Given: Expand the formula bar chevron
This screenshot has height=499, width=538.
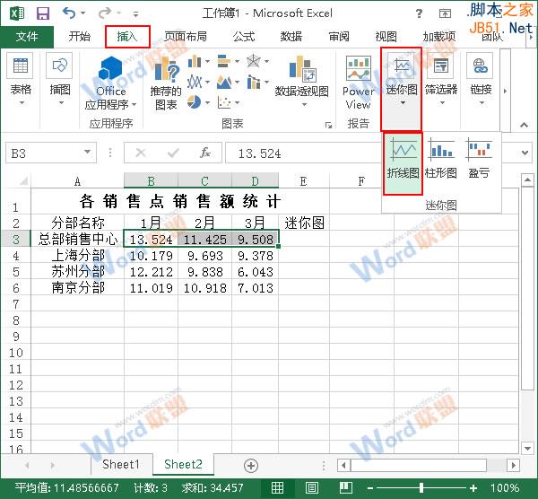Looking at the screenshot, I should (x=525, y=153).
